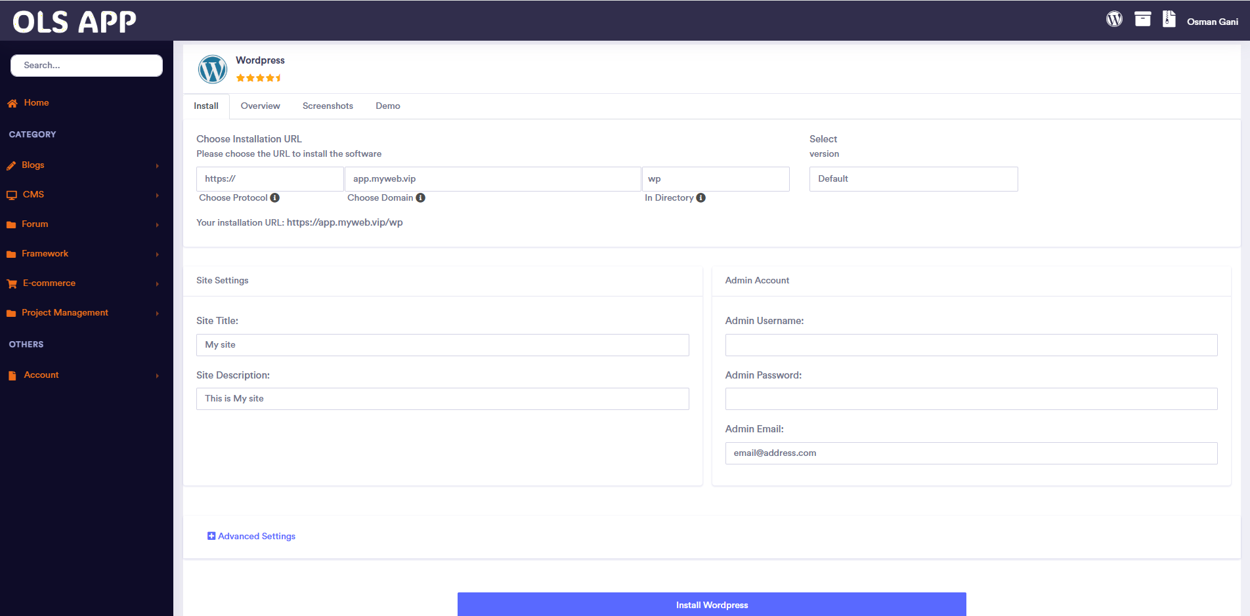
Task: Open the version Default dropdown
Action: (913, 179)
